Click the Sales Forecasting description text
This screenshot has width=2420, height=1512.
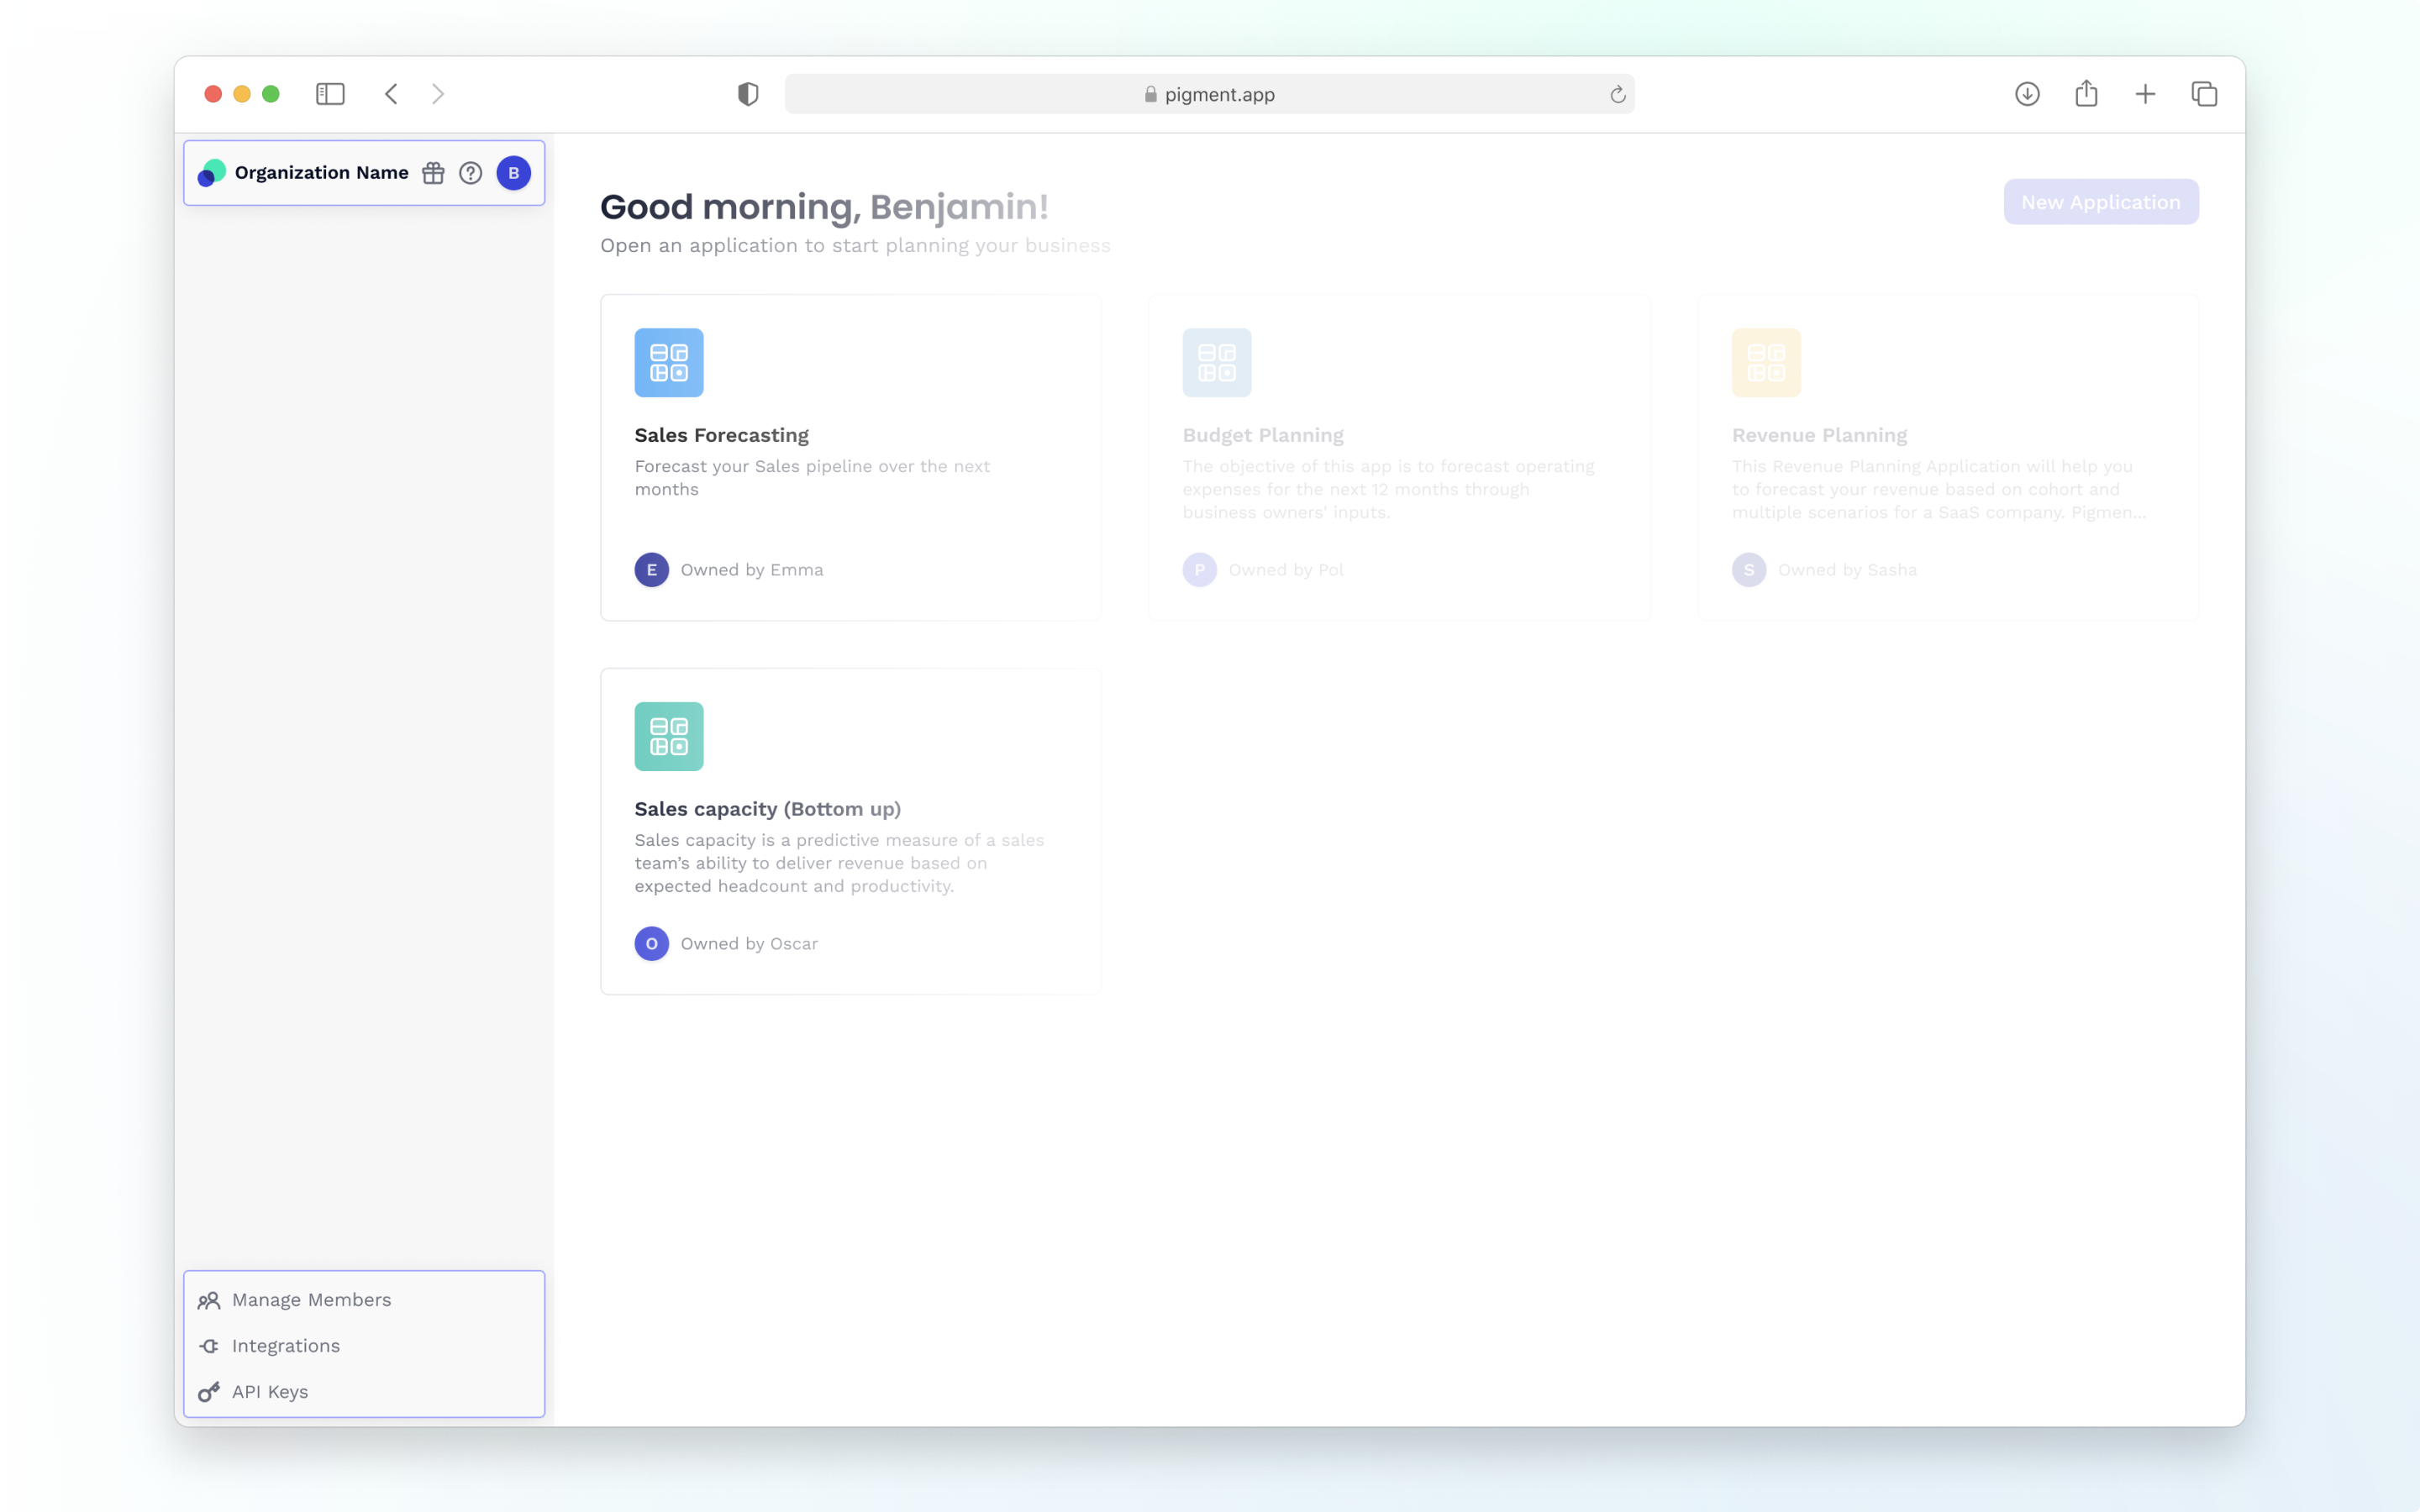tap(812, 478)
